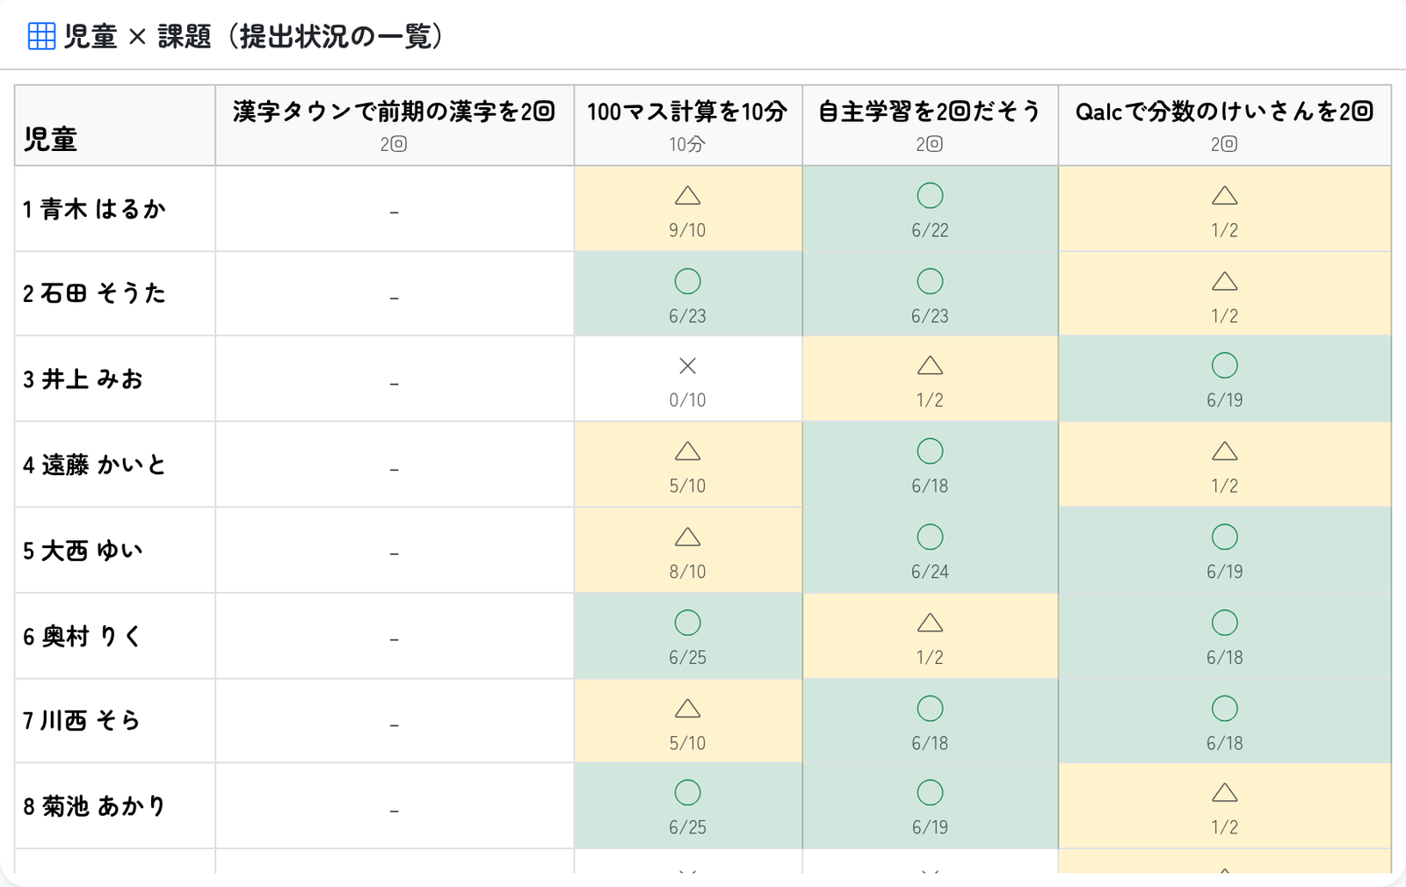Click triangle icon for 菊池 あかり Qalc column
This screenshot has width=1406, height=887.
point(1224,793)
